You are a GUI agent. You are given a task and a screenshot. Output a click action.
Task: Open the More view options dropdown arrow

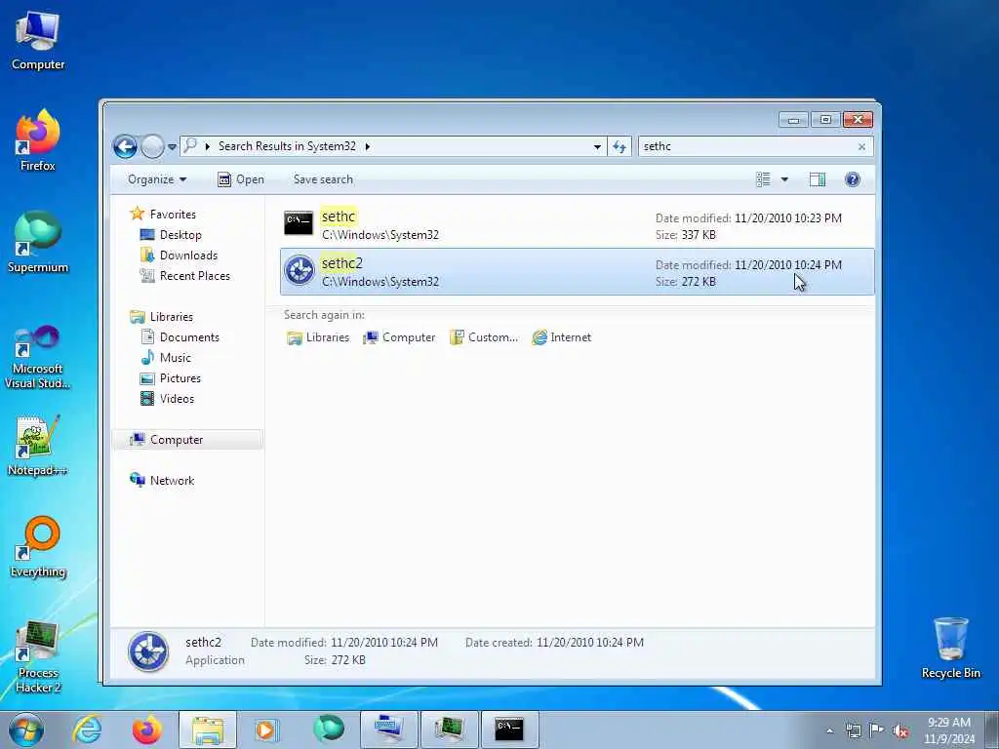pos(784,179)
